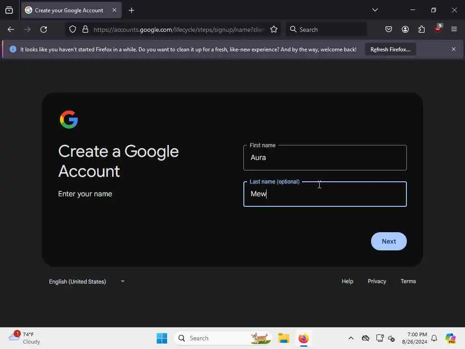Open the Firefox application menu
Screen dimensions: 465x349
pos(454,29)
